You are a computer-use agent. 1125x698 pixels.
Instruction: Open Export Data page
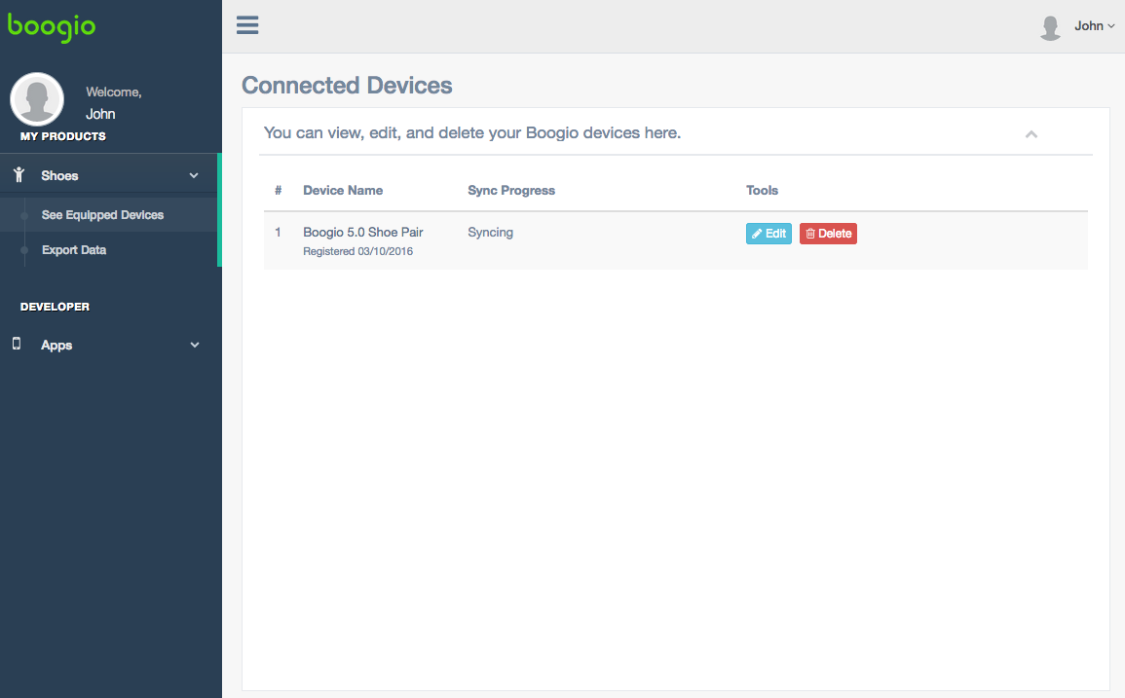74,249
